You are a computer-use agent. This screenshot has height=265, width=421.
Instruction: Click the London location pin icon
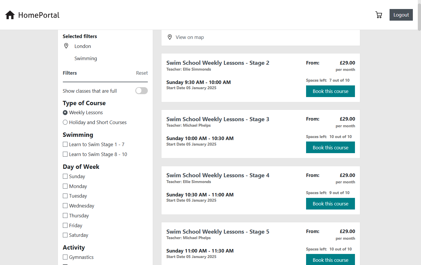pos(66,46)
